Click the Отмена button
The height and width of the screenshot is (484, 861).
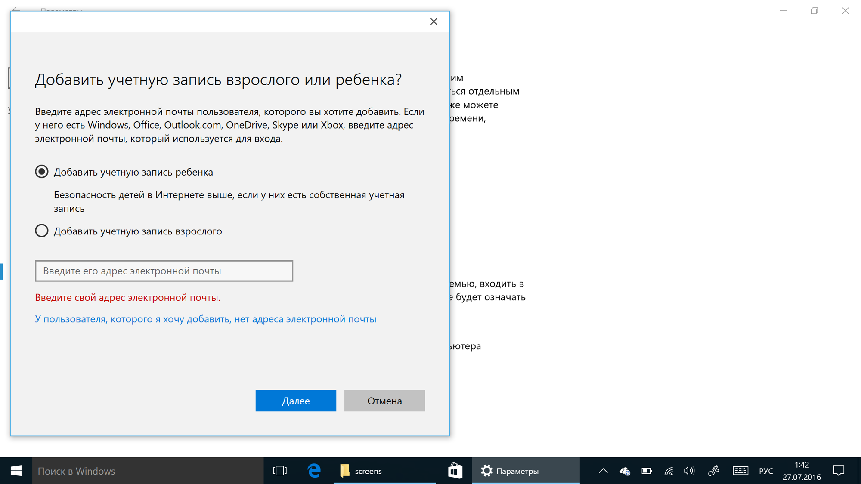[x=384, y=401]
